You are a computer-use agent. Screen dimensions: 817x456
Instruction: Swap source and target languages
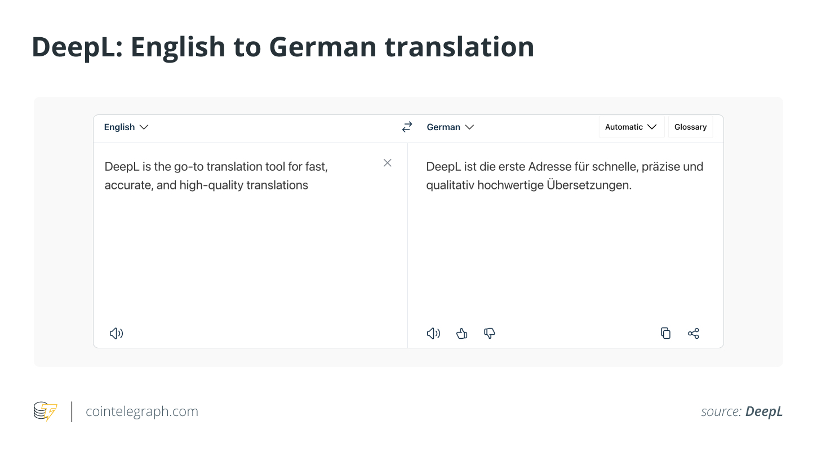(x=407, y=127)
